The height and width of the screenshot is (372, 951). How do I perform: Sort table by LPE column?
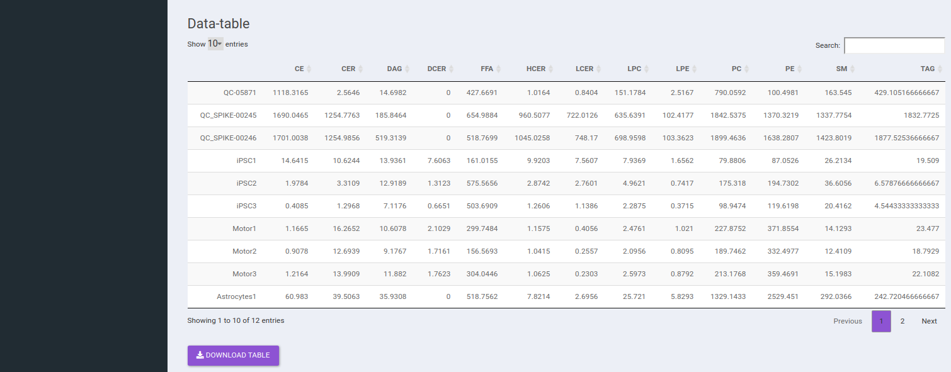click(686, 69)
